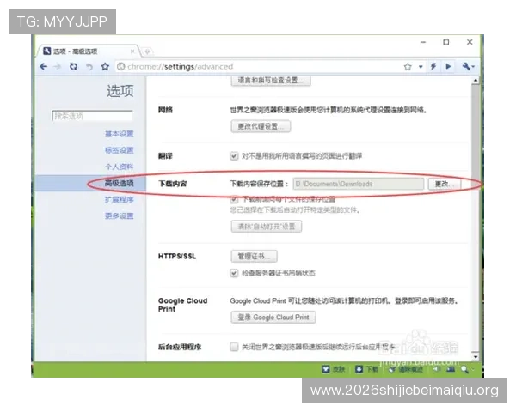Screen dimensions: 516x412
Task: Open 标签设置 in the sidebar
Action: pos(120,150)
